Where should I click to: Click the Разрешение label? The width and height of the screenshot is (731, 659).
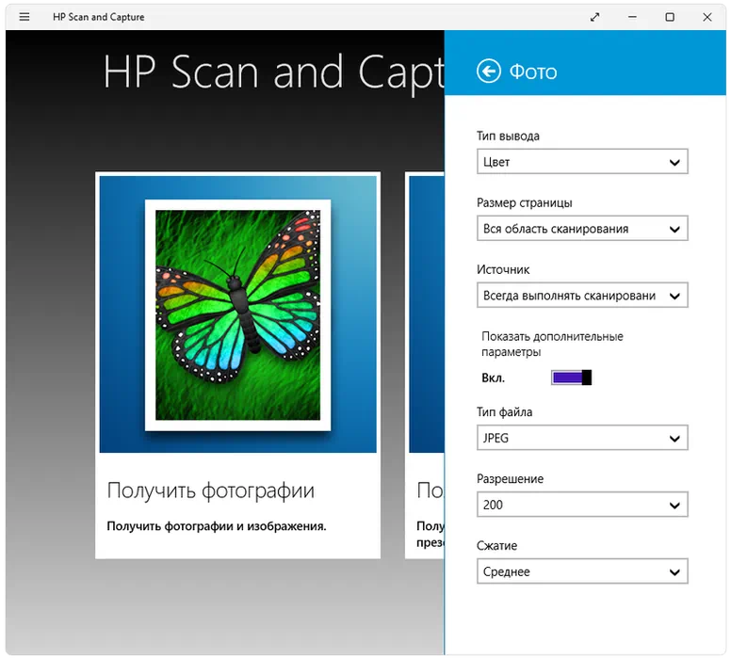click(x=510, y=479)
